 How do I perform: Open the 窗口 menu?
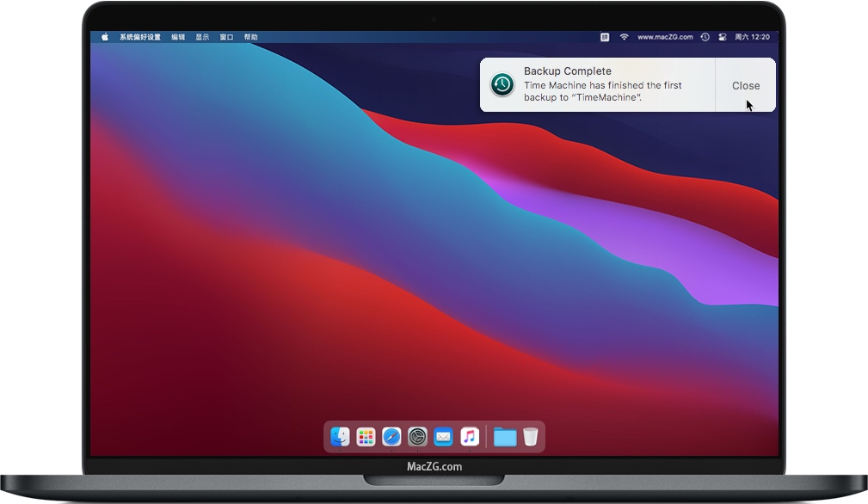click(x=226, y=37)
